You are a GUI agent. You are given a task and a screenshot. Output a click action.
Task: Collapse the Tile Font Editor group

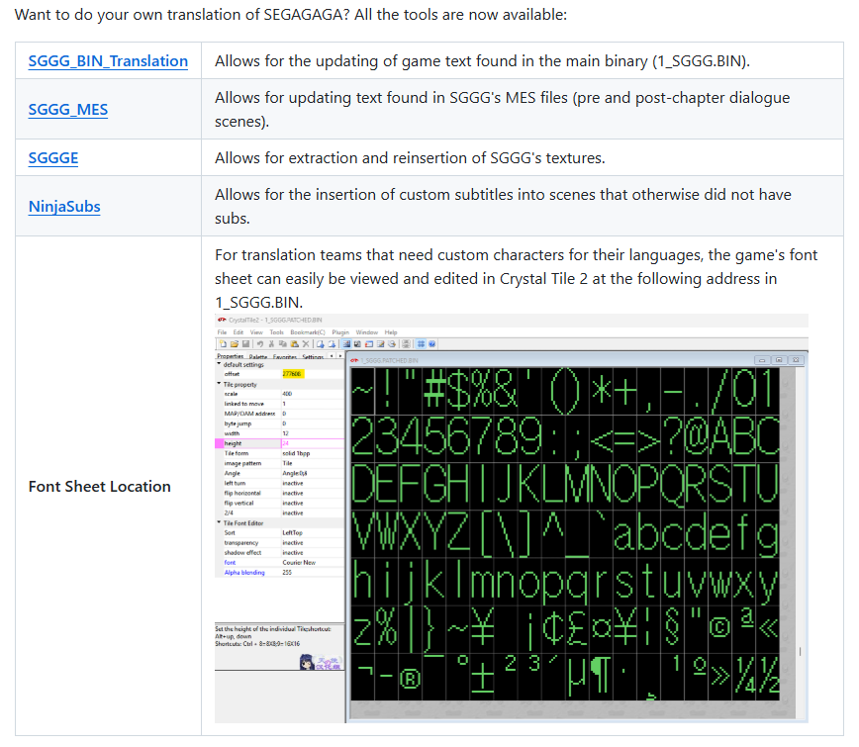219,522
